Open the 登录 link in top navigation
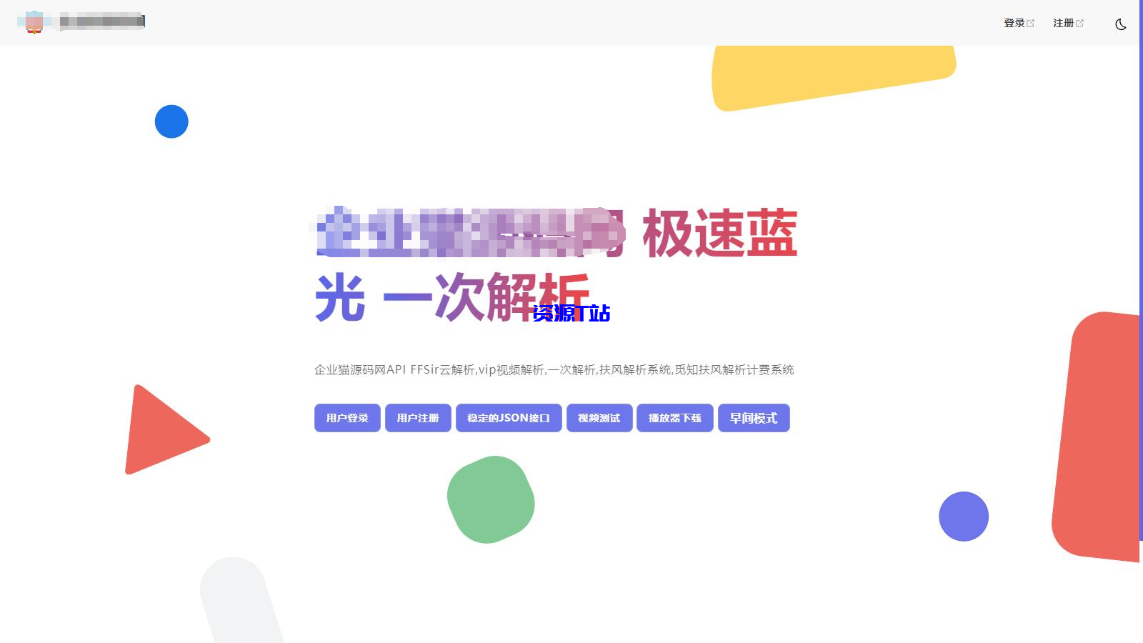 [x=1014, y=23]
